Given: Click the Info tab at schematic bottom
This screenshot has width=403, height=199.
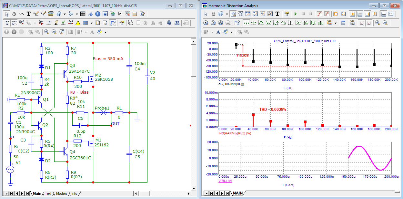Looking at the screenshot, I should (74, 194).
